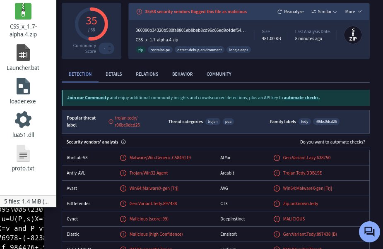Open the COMMUNITY tab

(x=219, y=74)
